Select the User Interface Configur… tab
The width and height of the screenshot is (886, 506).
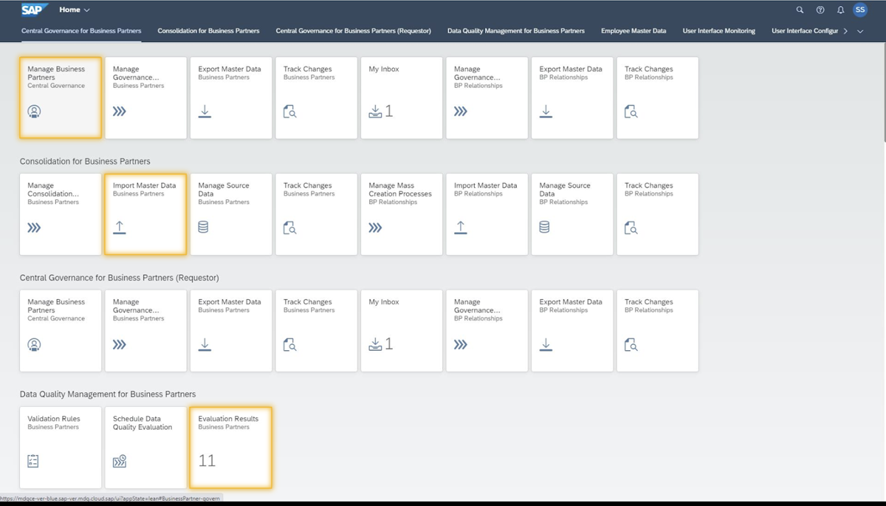coord(805,31)
